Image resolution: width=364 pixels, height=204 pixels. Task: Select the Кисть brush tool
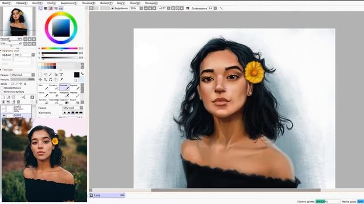[x=43, y=95]
